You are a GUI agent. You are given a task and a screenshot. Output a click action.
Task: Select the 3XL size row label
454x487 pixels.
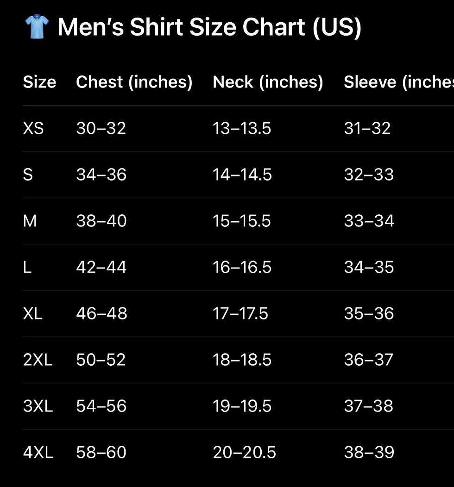click(38, 406)
